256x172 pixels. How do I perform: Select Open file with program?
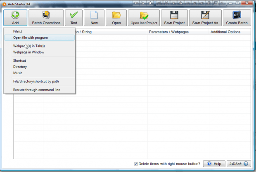pyautogui.click(x=39, y=37)
